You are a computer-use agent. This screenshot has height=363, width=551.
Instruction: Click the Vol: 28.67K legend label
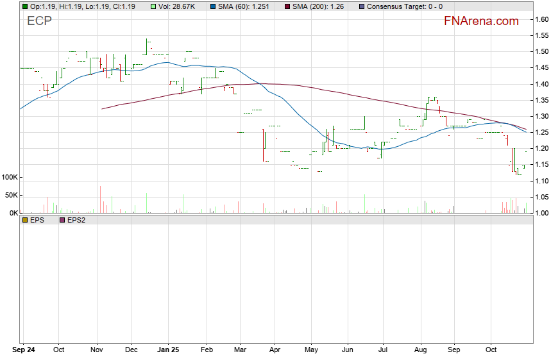(x=180, y=6)
